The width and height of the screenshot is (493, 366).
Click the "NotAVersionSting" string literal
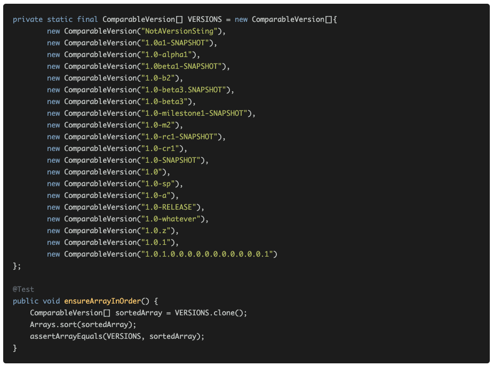click(179, 31)
